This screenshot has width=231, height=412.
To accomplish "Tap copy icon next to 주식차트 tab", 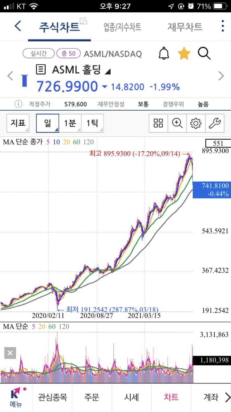I will [83, 21].
